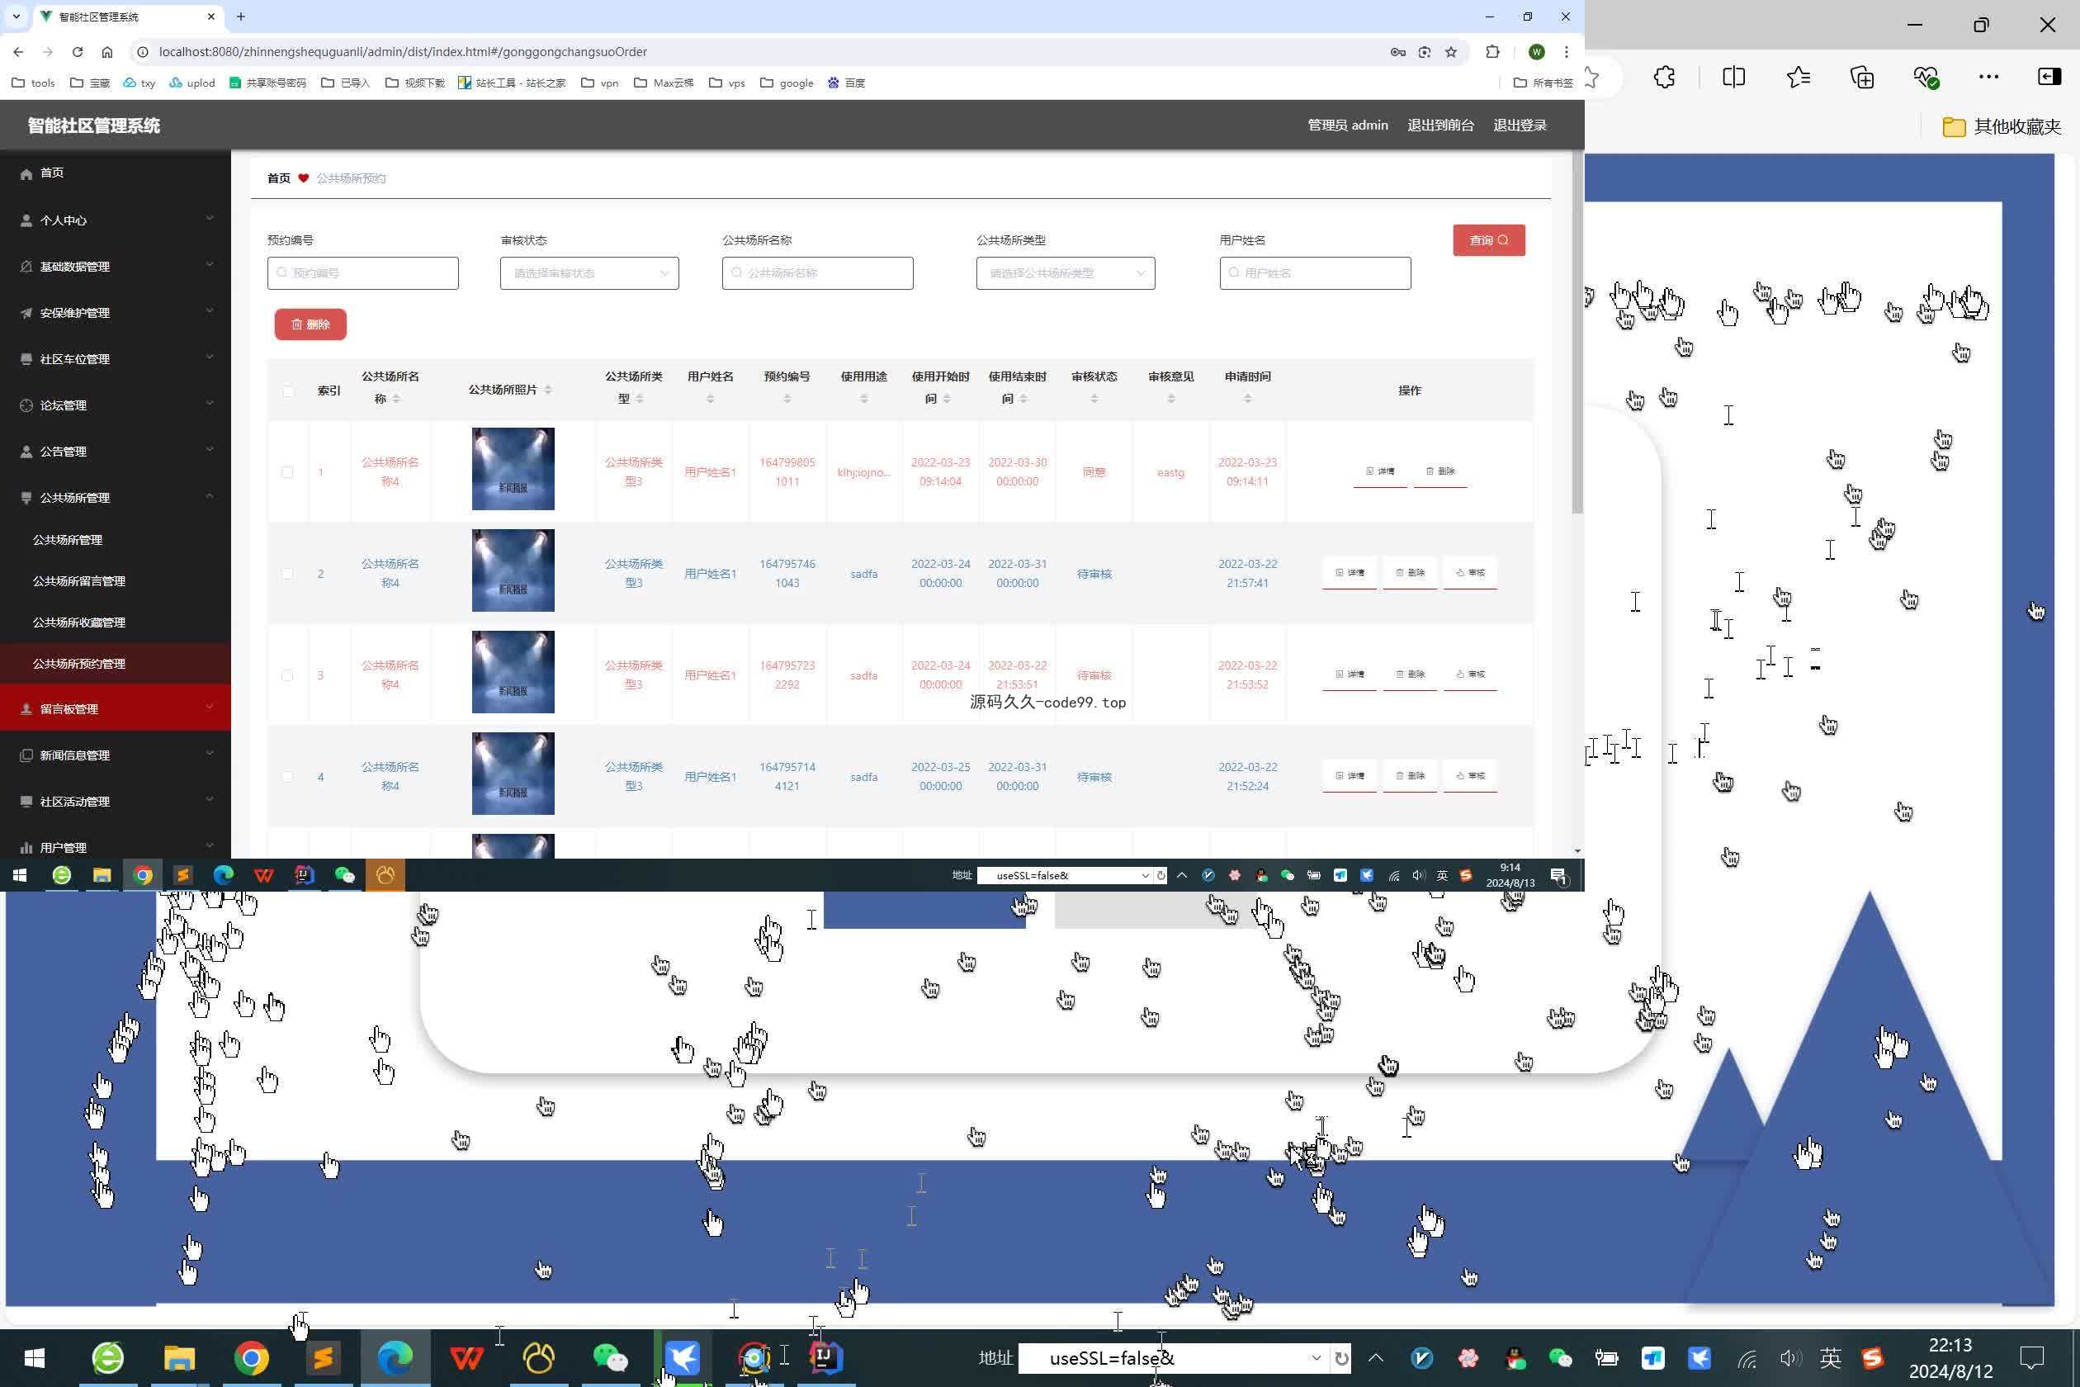The height and width of the screenshot is (1387, 2080).
Task: Click 退出到前台 in header
Action: pos(1440,125)
